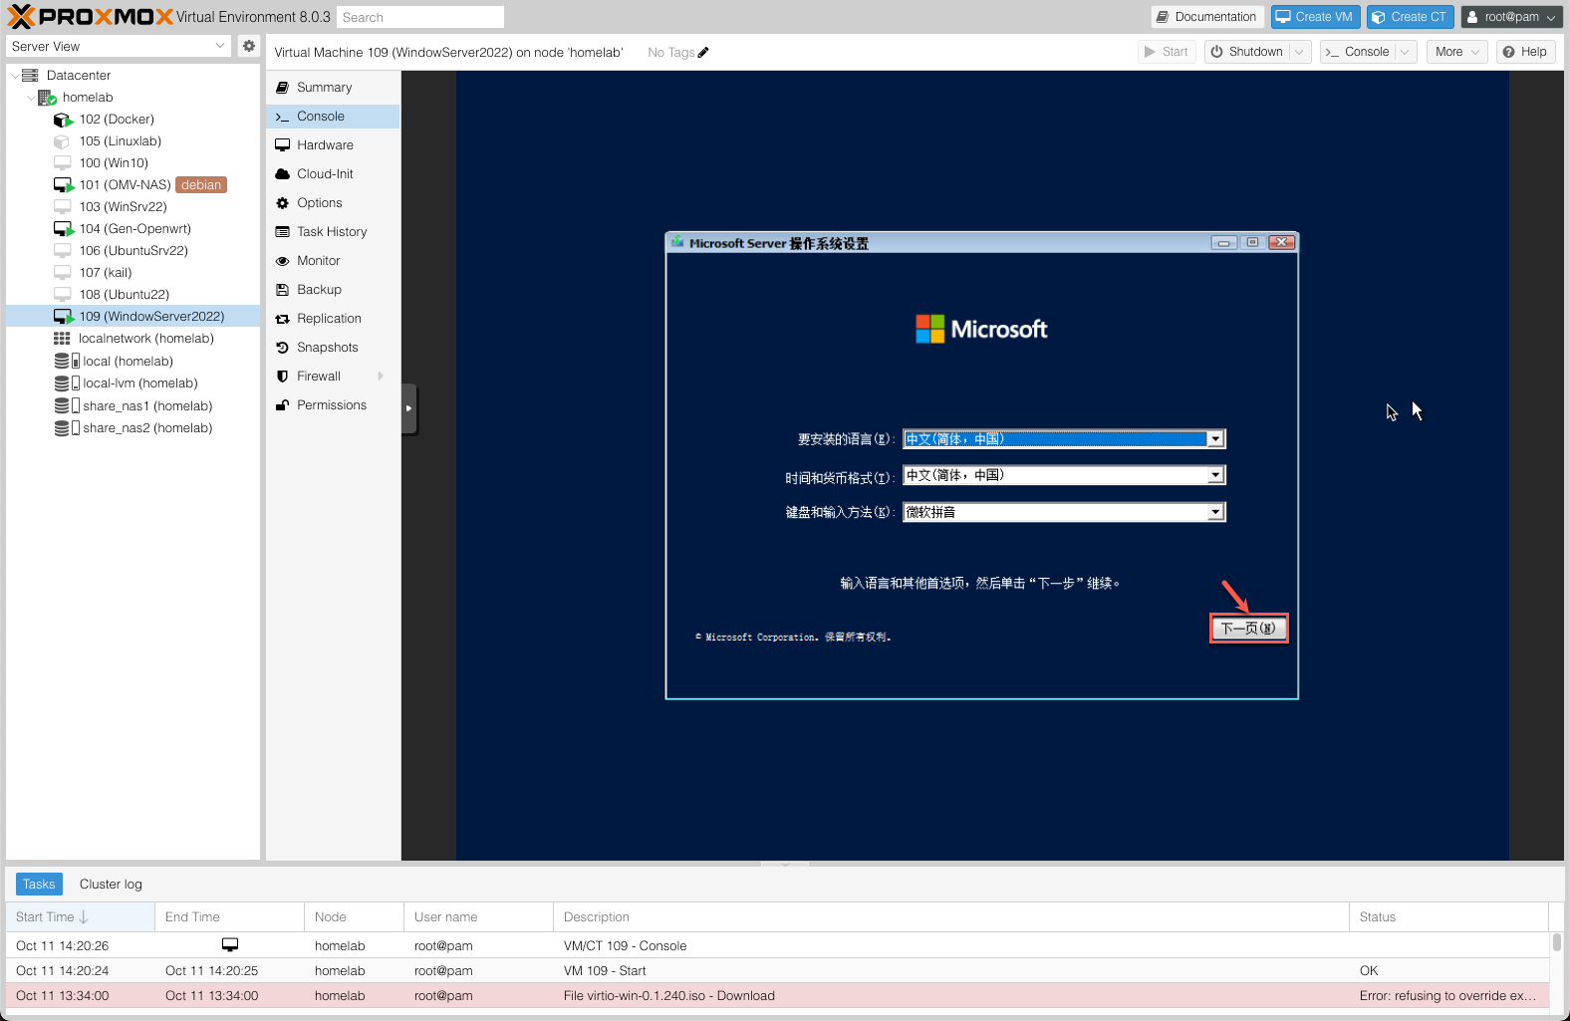Select 107 (kail) in tree

point(133,273)
